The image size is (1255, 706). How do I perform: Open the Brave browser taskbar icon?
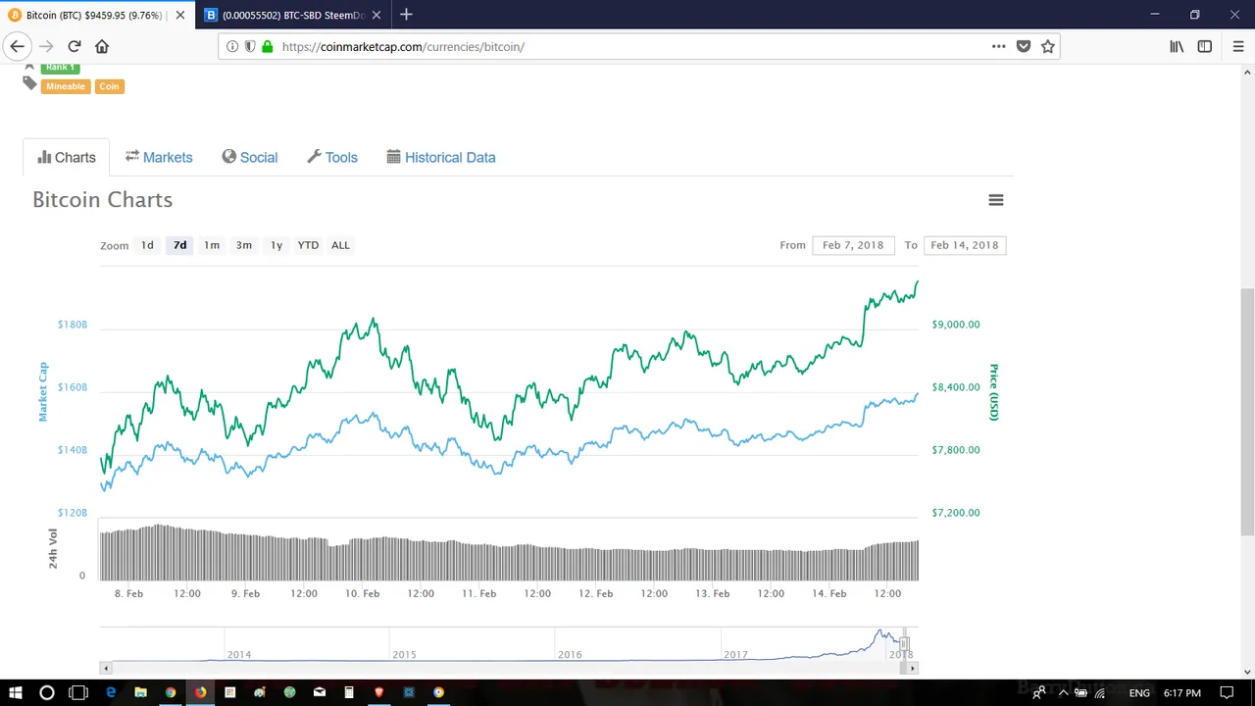[378, 692]
